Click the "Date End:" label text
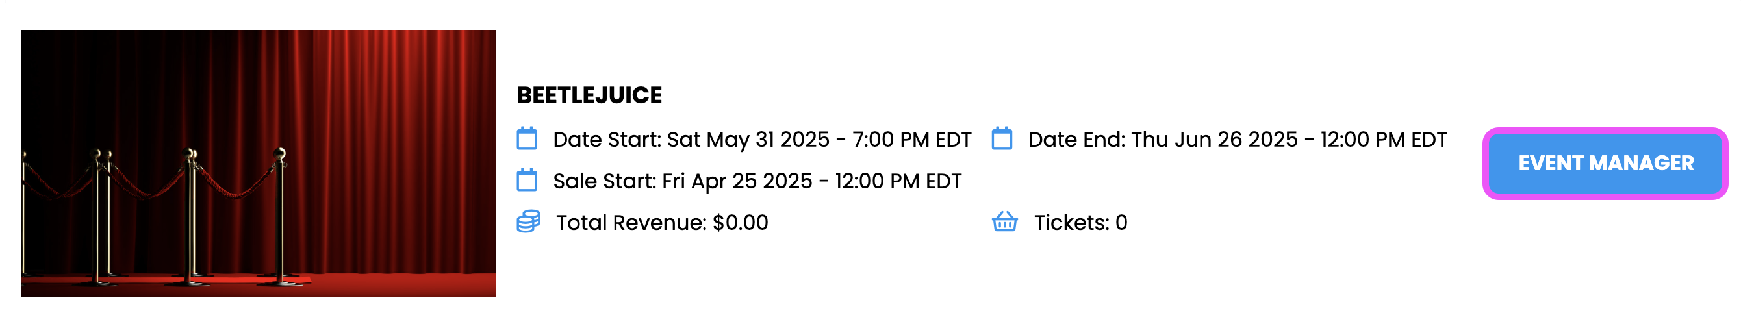The height and width of the screenshot is (326, 1754). 1076,140
